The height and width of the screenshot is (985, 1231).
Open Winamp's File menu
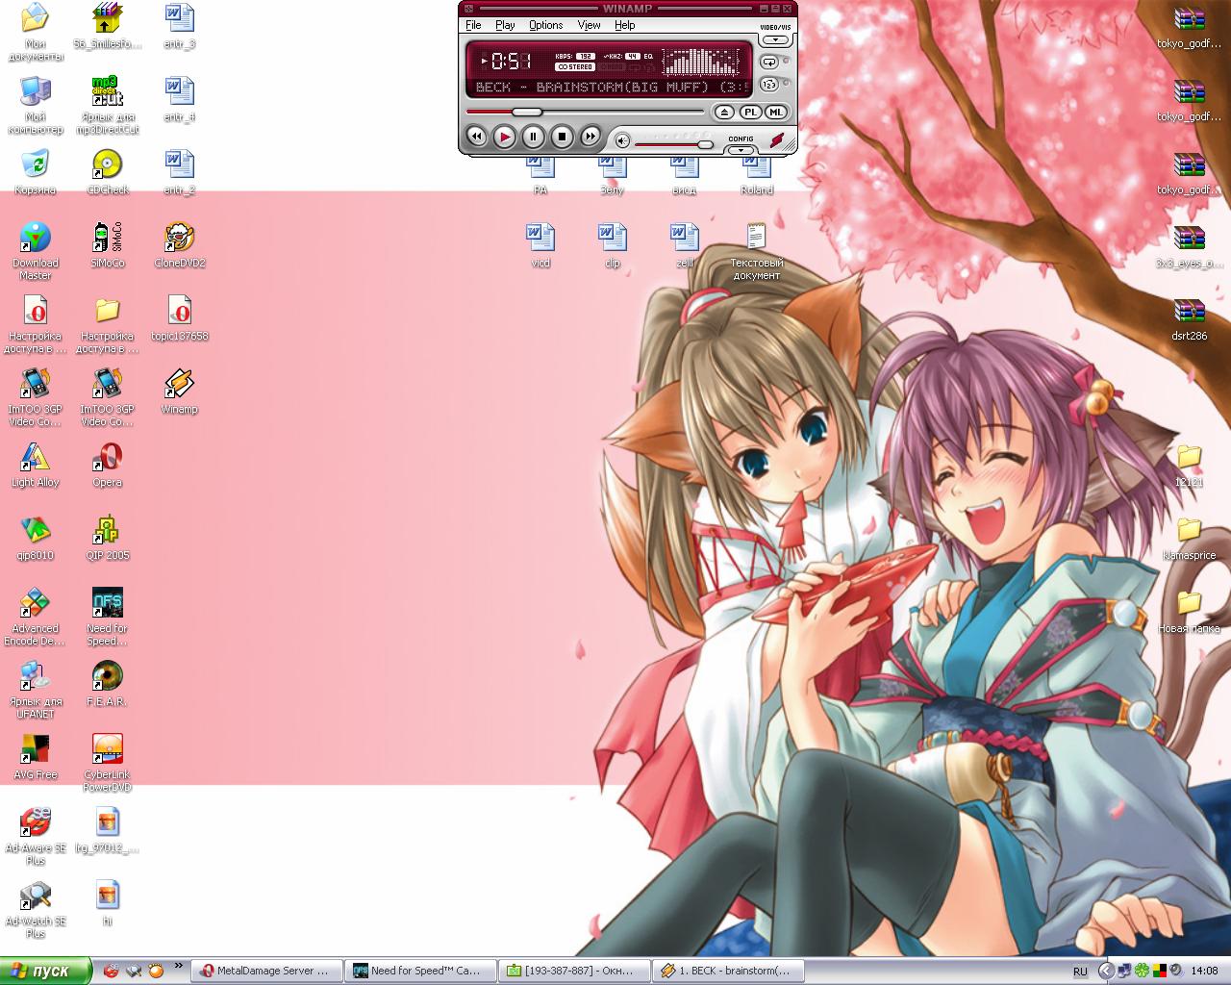tap(473, 25)
